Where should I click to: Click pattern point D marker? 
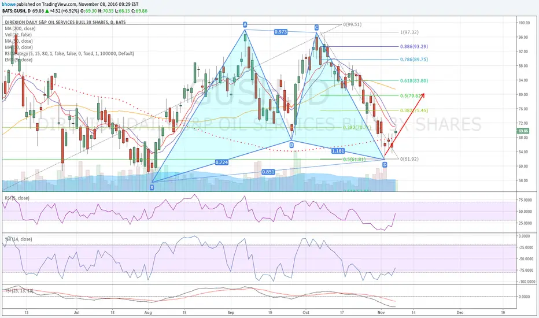(385, 165)
